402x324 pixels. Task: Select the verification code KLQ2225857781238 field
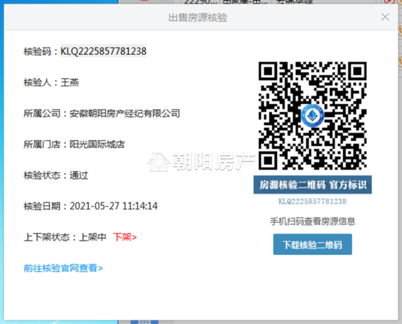(103, 51)
